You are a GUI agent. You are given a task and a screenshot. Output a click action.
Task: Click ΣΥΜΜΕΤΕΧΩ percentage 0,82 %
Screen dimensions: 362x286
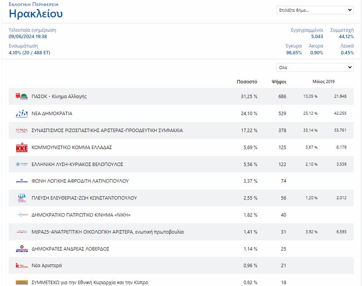pos(250,283)
